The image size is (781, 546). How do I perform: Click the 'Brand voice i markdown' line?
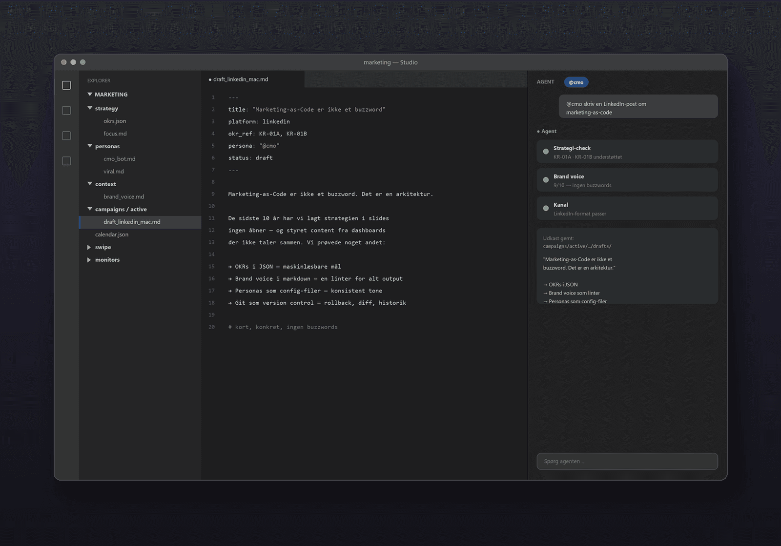[x=315, y=279]
